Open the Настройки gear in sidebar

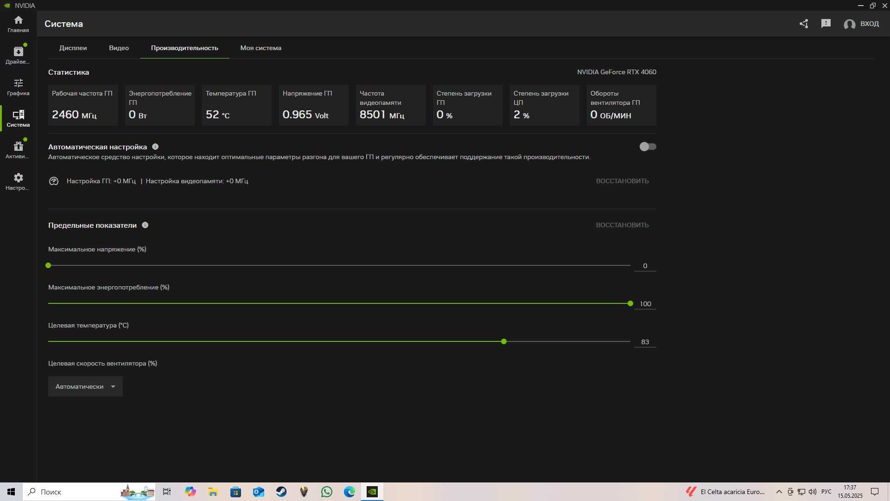(x=18, y=181)
